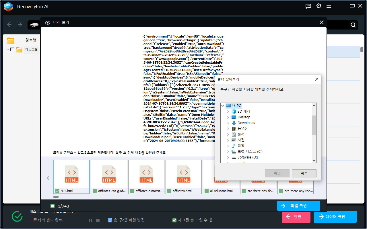Select 로컬 디스크 (C:) in folder tree
367x229 pixels.
[x=250, y=152]
